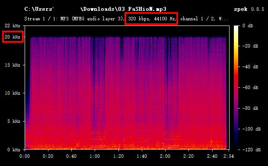The height and width of the screenshot is (166, 268).
Task: Click the 1:00 time axis label
Action: 95,156
